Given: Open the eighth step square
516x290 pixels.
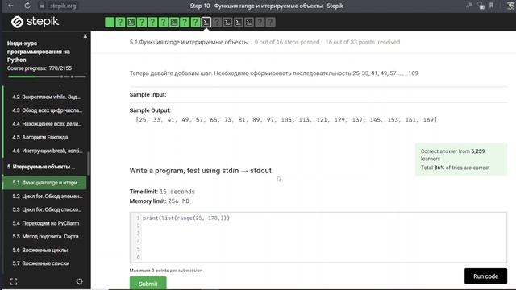Looking at the screenshot, I should pyautogui.click(x=185, y=22).
